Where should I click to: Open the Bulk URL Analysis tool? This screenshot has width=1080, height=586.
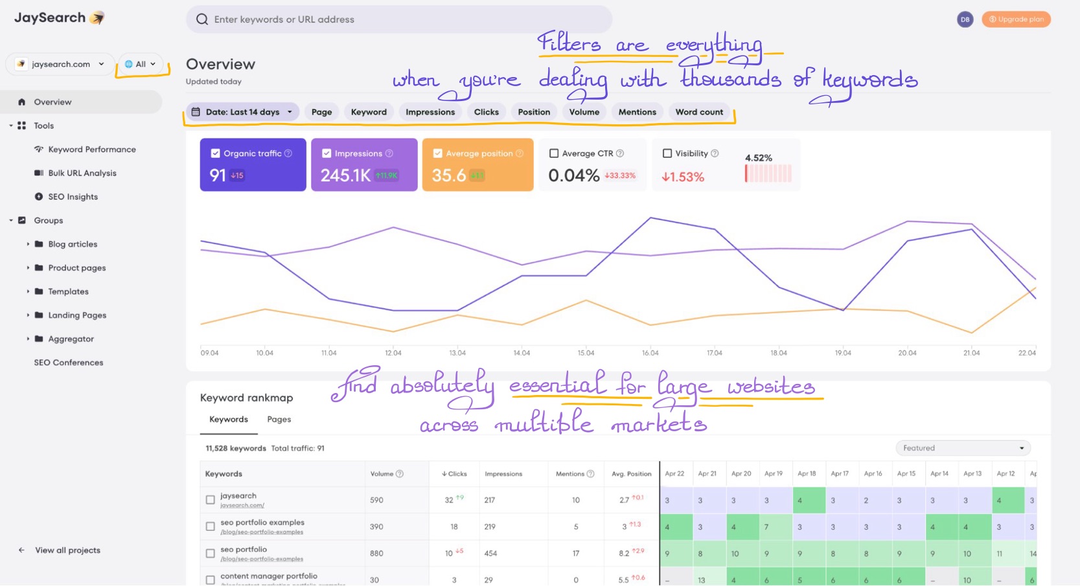pos(82,173)
